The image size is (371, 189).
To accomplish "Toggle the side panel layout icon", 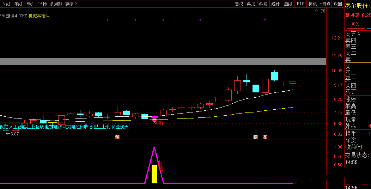I will click(x=322, y=11).
